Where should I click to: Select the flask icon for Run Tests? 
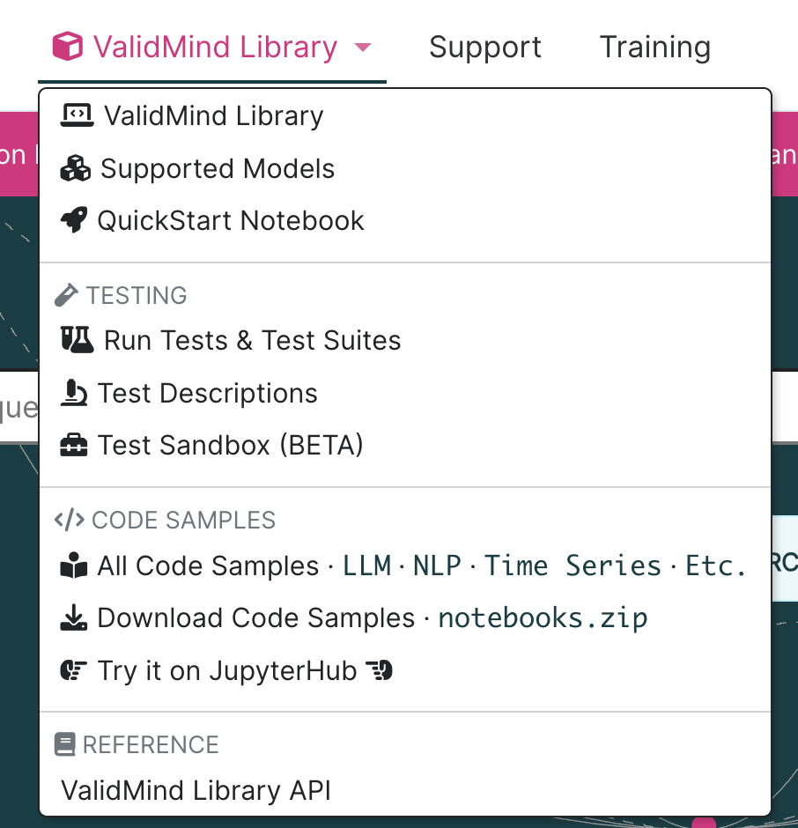[x=78, y=339]
